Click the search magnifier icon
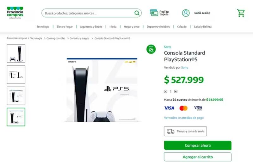The height and width of the screenshot is (166, 253). (137, 13)
